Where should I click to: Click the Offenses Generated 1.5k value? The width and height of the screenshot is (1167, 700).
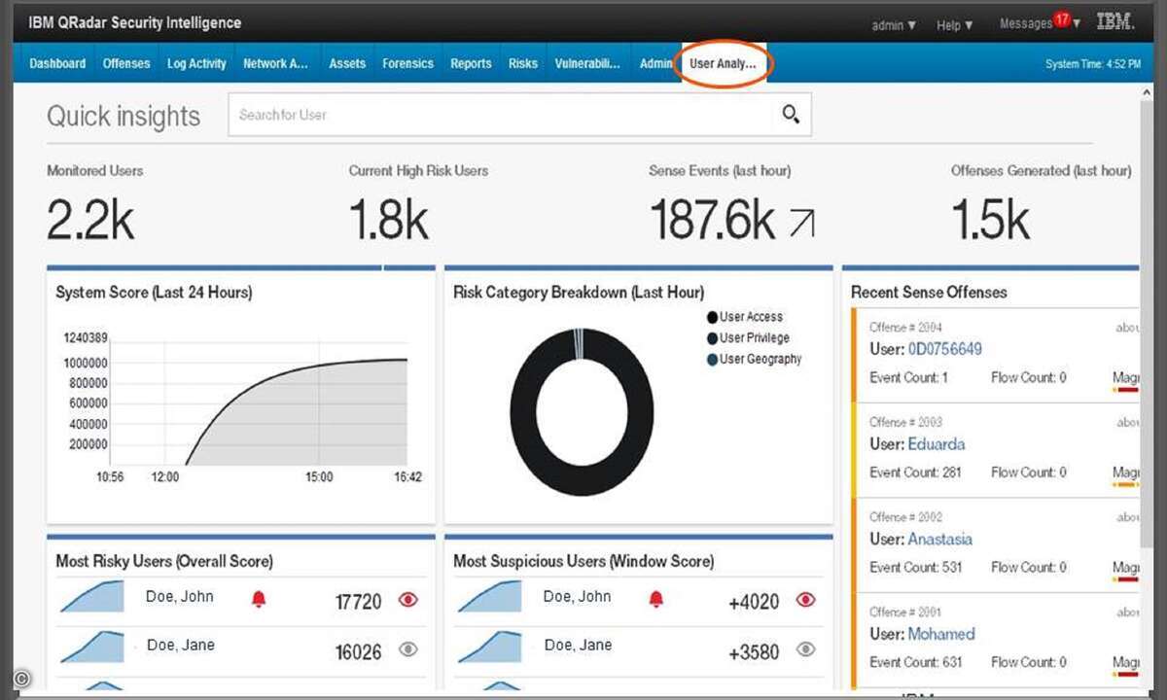[x=990, y=222]
